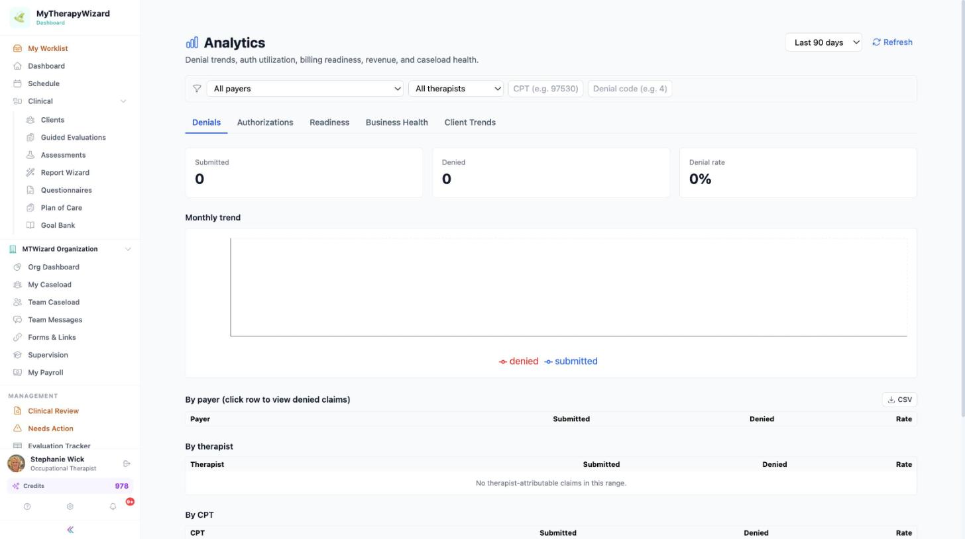The height and width of the screenshot is (539, 965).
Task: Click the Dashboard home icon
Action: point(17,66)
